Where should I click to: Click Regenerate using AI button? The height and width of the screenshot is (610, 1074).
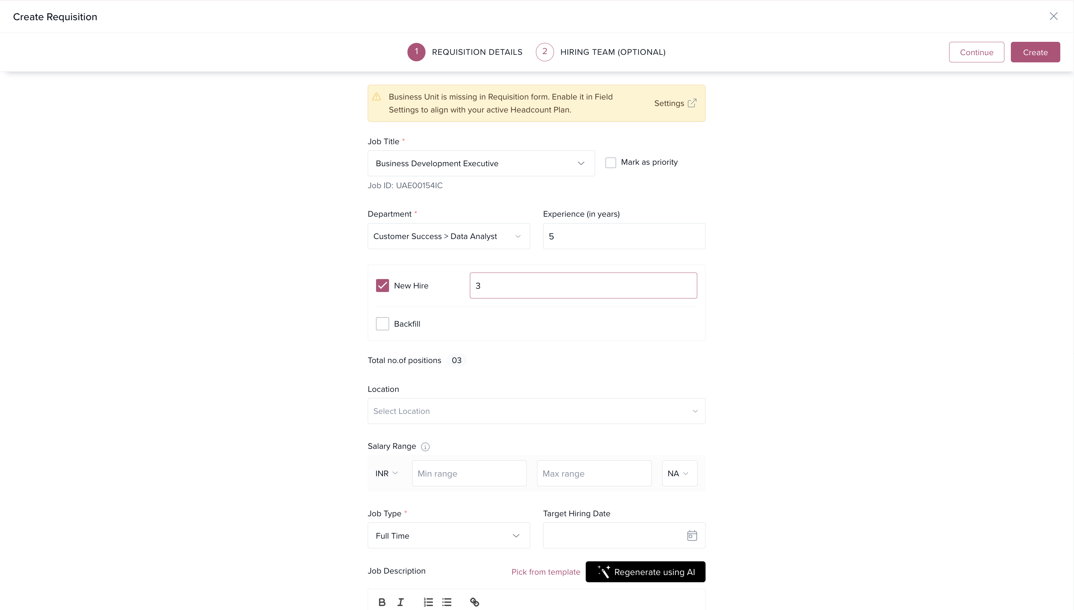tap(645, 572)
